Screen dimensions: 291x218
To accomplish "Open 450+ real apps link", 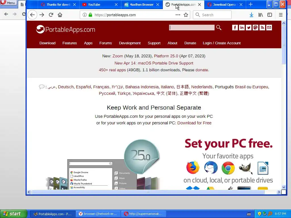I will (112, 70).
